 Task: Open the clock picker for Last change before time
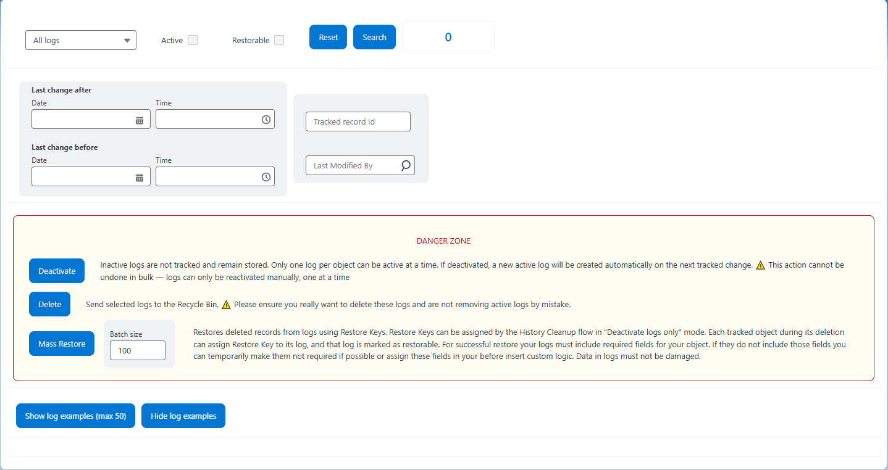[266, 176]
